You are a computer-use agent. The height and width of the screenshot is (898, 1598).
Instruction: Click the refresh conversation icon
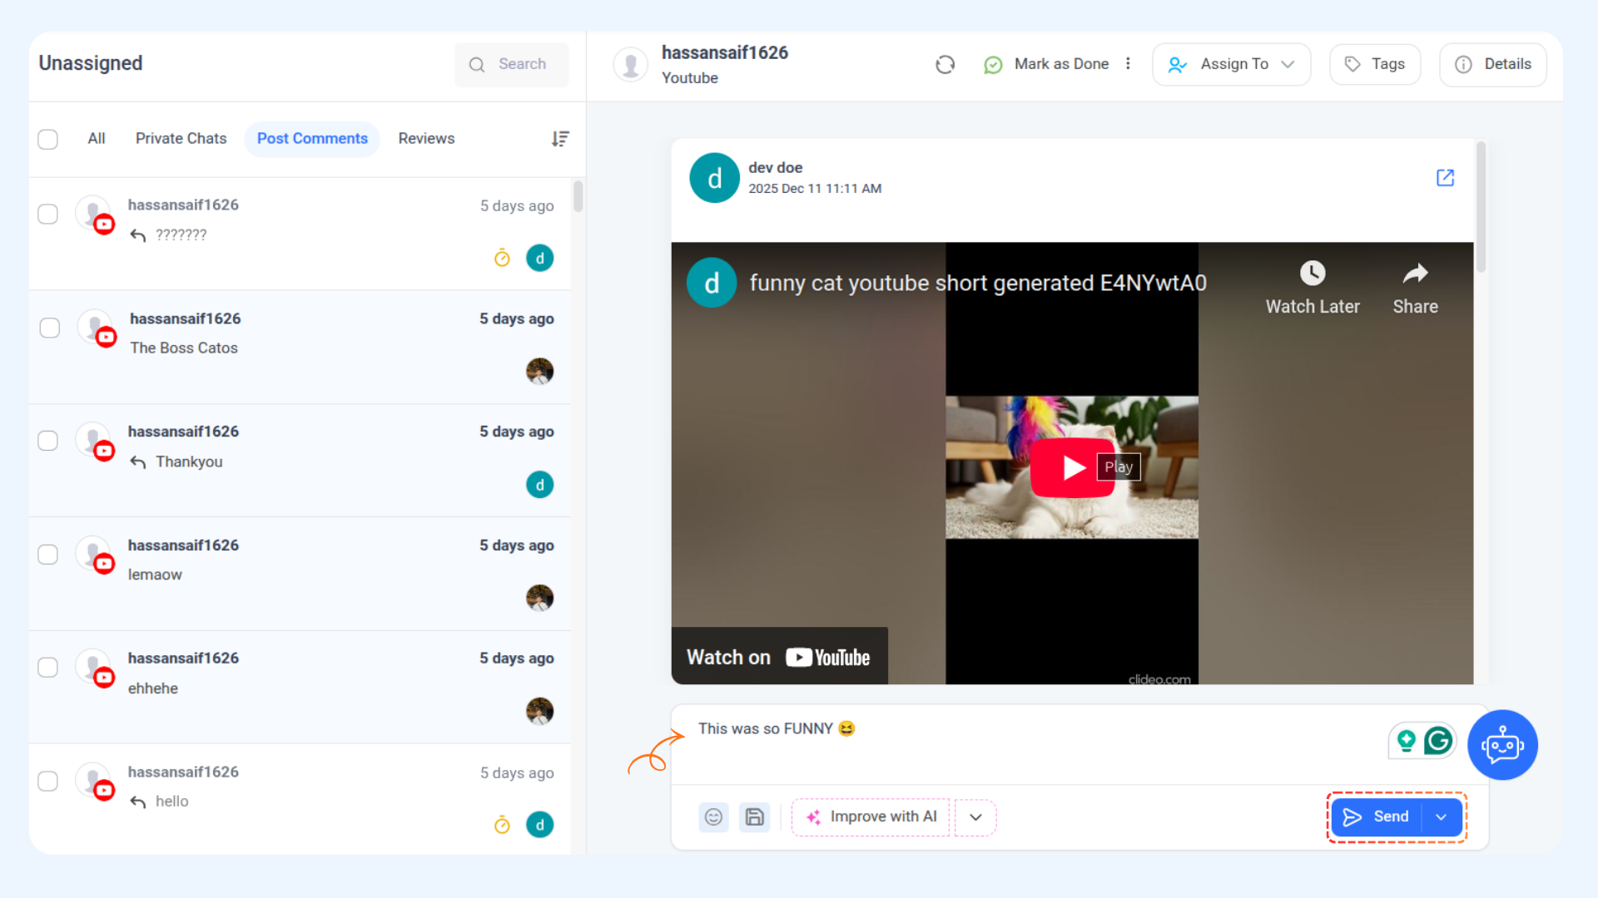click(x=945, y=64)
